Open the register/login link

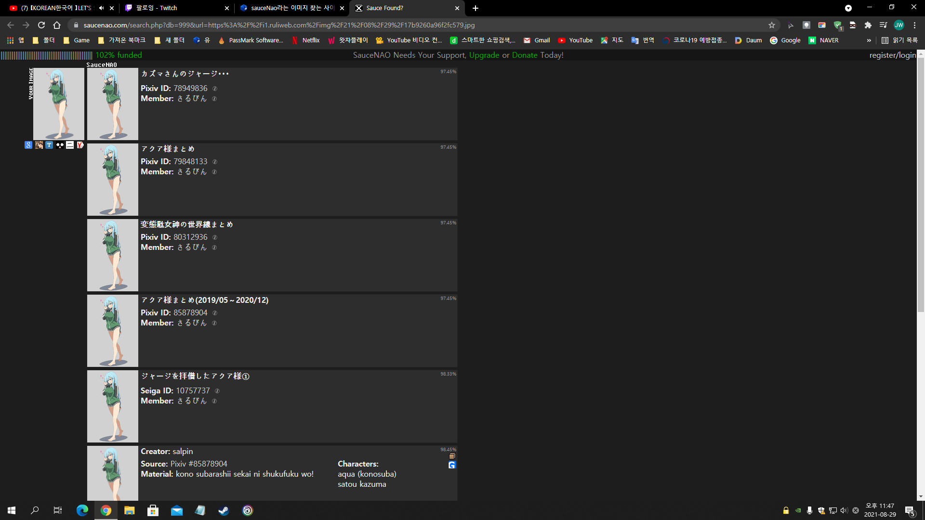(892, 55)
